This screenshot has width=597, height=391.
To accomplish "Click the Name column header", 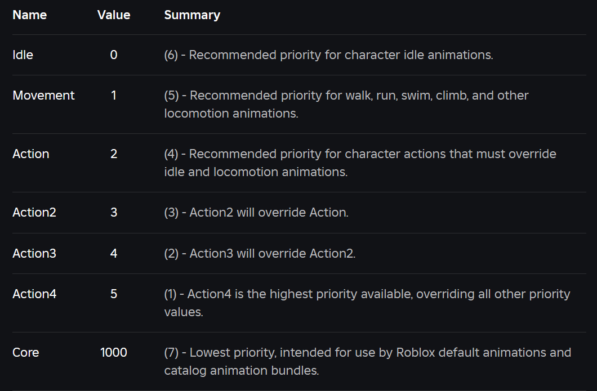I will (30, 15).
